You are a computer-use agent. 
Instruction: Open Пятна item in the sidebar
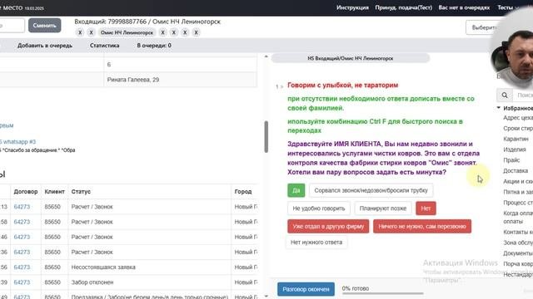[518, 192]
